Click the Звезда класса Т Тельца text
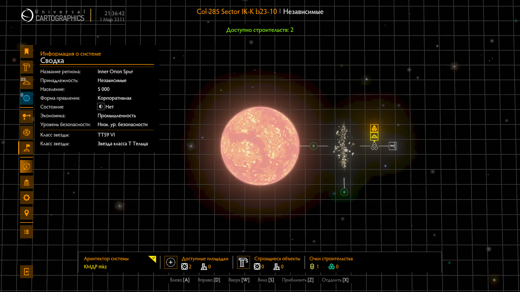 coord(123,144)
